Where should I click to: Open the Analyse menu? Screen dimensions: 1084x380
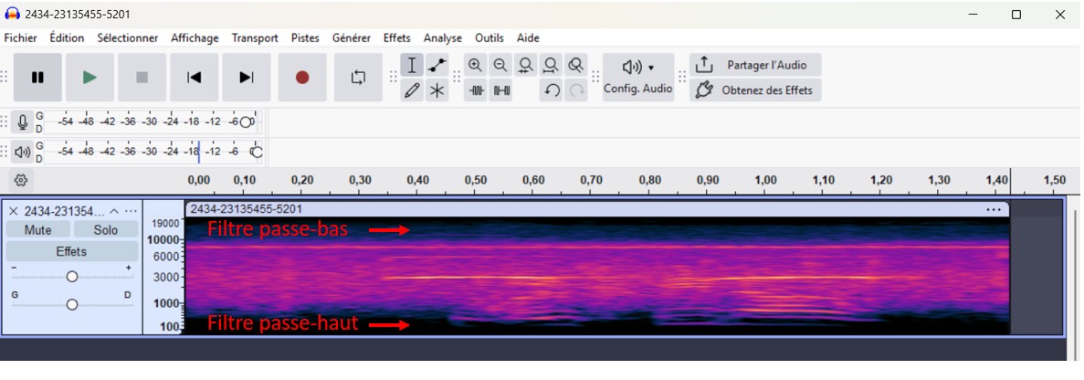(442, 38)
